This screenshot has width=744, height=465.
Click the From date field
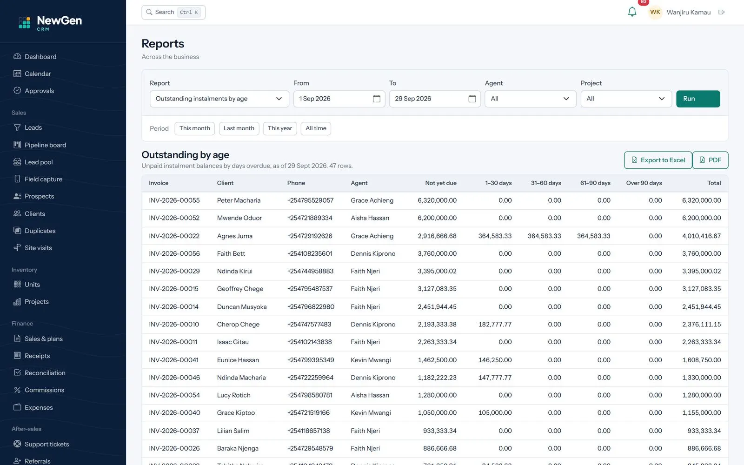(x=339, y=99)
